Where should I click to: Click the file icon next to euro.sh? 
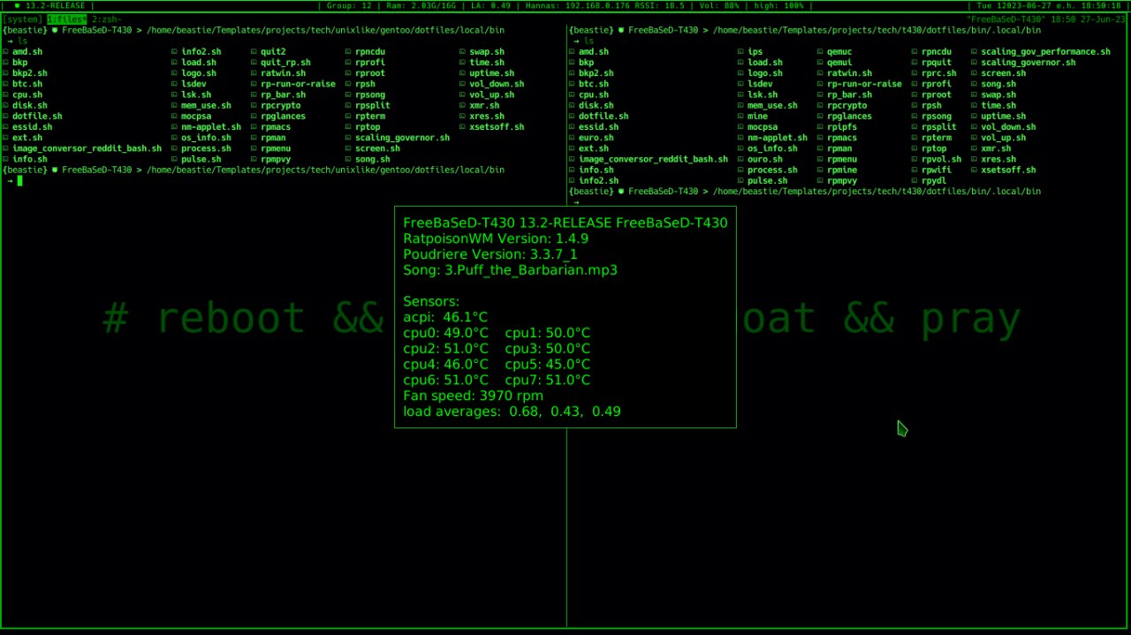(572, 138)
